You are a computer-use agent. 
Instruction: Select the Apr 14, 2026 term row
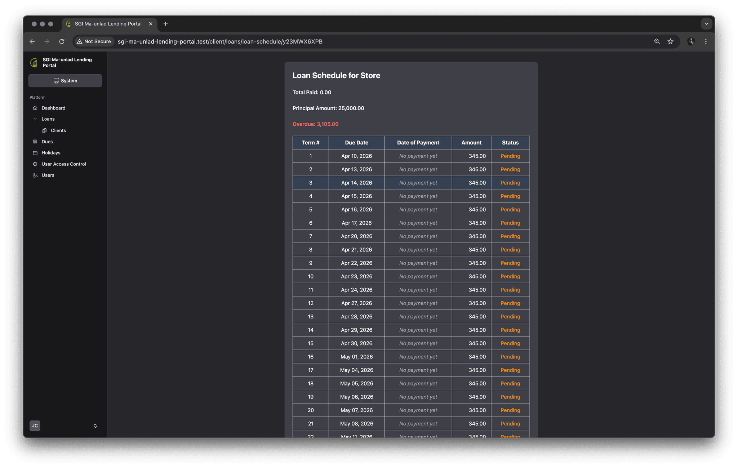[411, 183]
